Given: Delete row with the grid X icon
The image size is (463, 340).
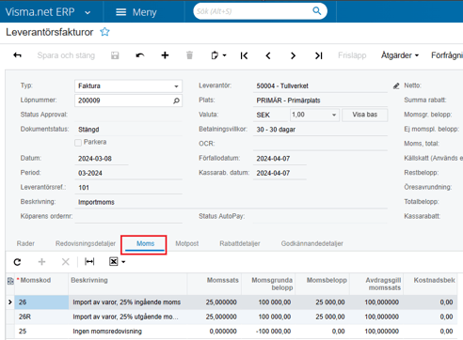Looking at the screenshot, I should click(x=66, y=262).
